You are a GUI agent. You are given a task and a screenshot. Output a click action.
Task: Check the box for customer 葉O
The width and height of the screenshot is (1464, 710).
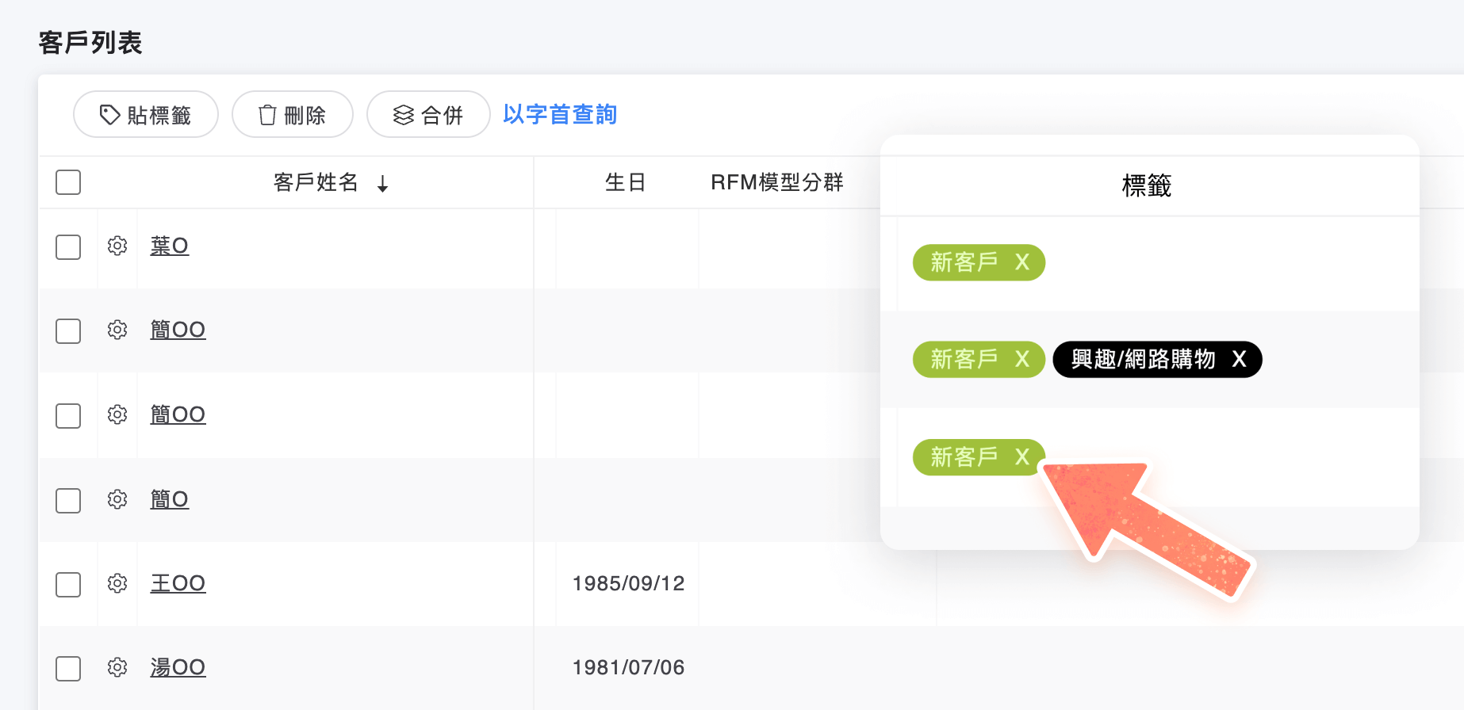pos(68,247)
